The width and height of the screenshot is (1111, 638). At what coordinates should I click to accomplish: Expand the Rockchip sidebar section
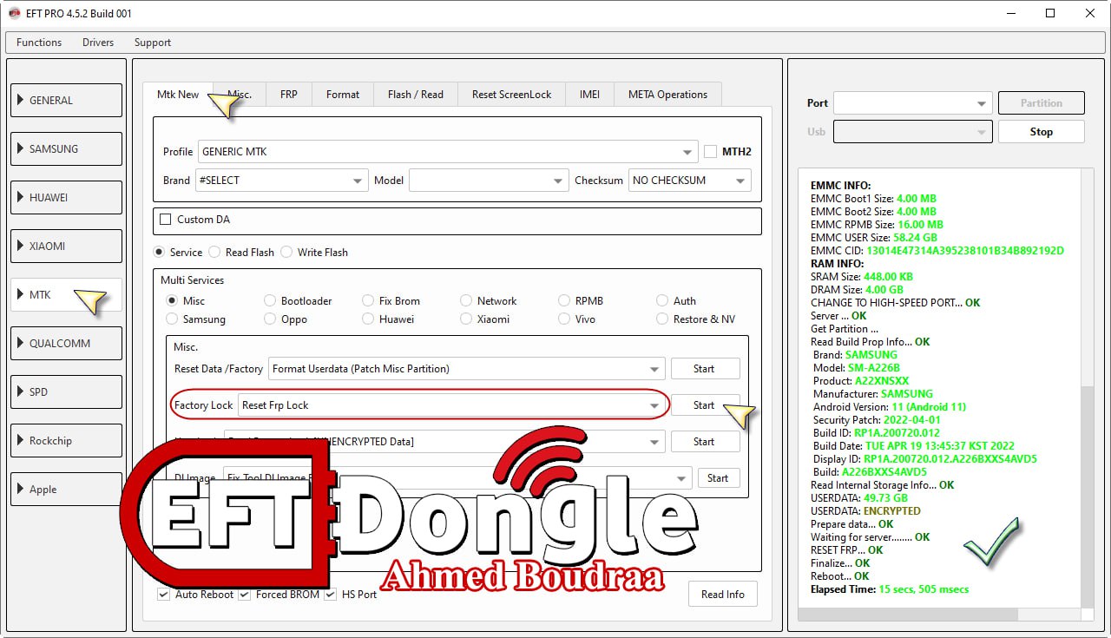[x=67, y=440]
